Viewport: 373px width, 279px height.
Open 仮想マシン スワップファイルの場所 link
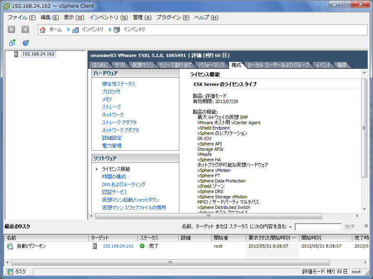(134, 207)
